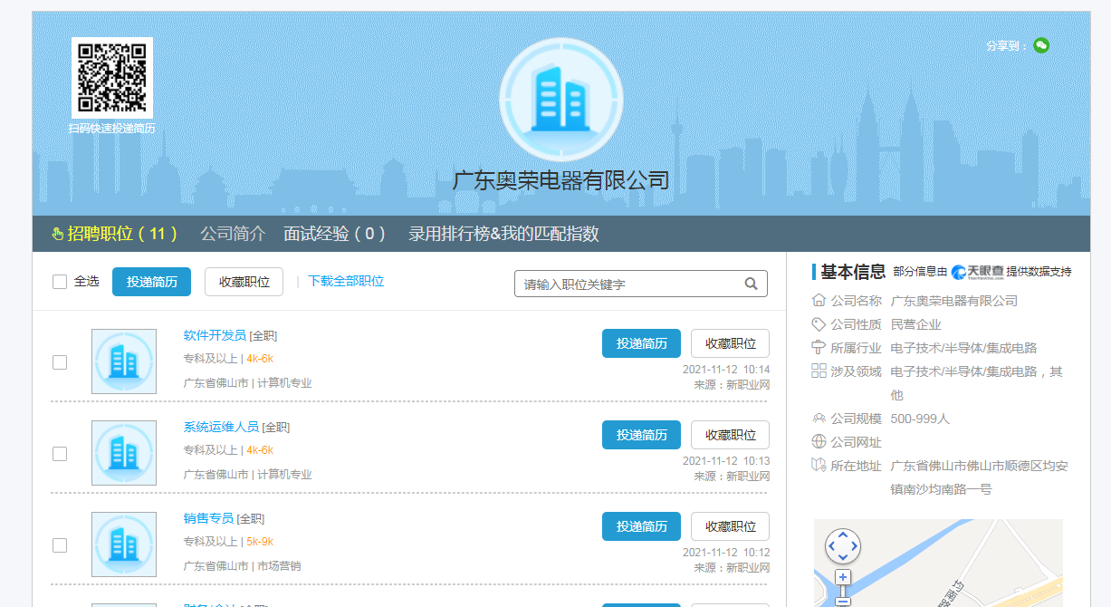This screenshot has height=607, width=1111.
Task: Open 录用排行榜&我的匹配指数 tab
Action: [503, 234]
